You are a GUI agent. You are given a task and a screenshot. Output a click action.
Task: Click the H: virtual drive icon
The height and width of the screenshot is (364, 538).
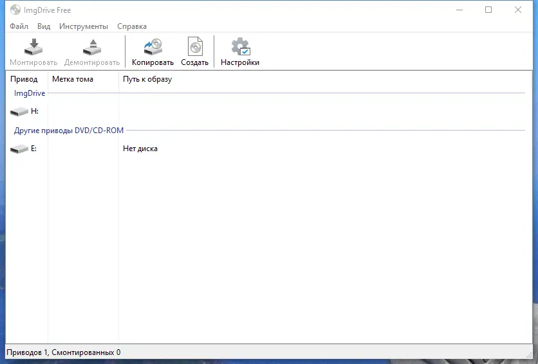pos(19,111)
